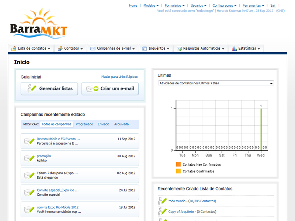The image size is (295, 221).
Task: Click Sair to log out
Action: pos(273,6)
